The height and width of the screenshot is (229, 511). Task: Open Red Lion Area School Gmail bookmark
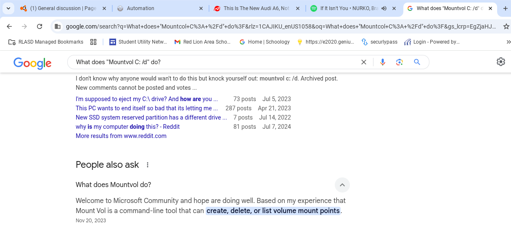(203, 42)
